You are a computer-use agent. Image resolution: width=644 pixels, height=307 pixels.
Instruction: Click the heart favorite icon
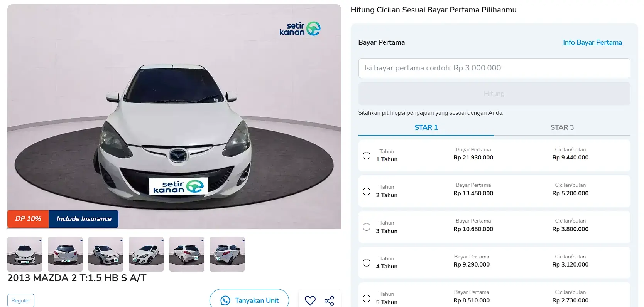(x=310, y=300)
